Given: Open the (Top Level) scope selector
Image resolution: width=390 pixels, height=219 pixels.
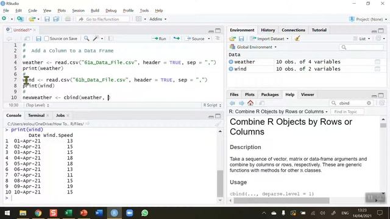Looking at the screenshot, I should point(37,105).
